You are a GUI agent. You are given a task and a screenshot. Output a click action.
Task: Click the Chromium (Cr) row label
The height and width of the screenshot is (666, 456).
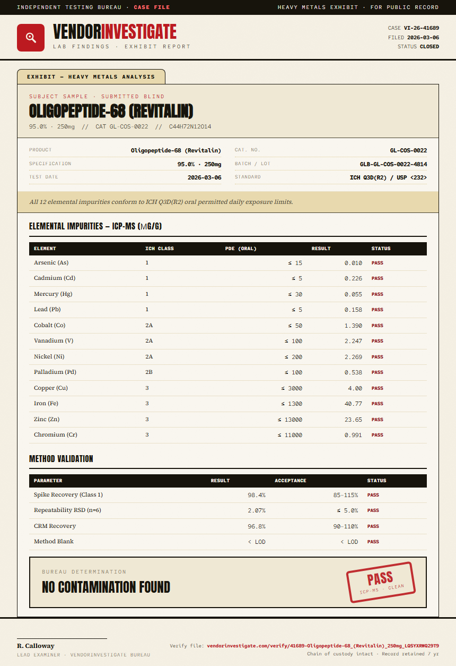(x=56, y=435)
